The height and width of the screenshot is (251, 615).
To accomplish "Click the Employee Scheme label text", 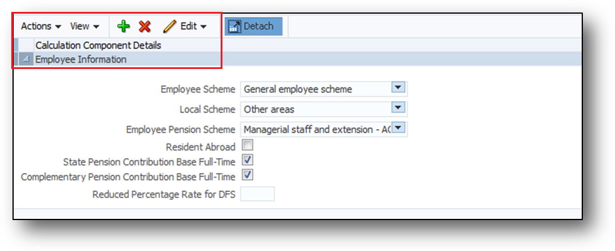I will click(198, 89).
